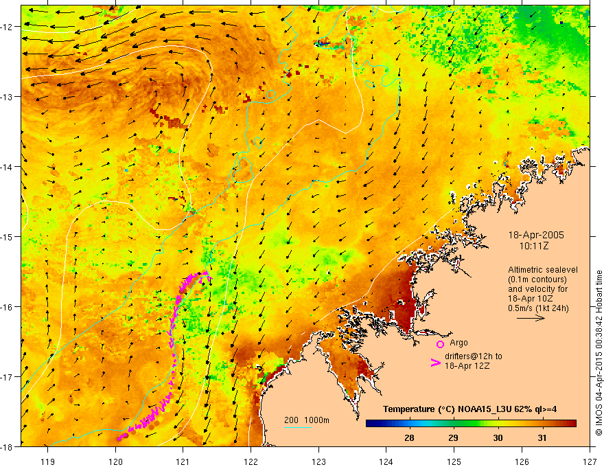Click latitude label -15 on the left axis
This screenshot has height=467, width=604.
click(x=8, y=237)
